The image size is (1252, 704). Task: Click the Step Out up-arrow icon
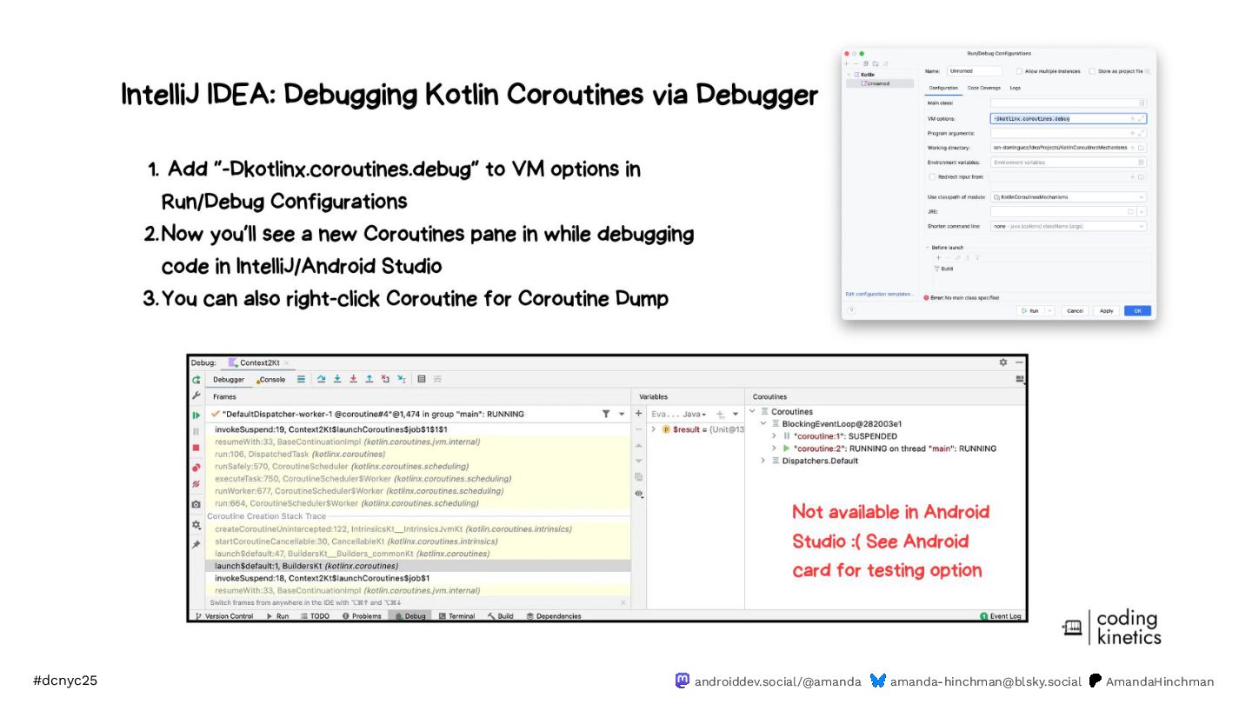(370, 379)
